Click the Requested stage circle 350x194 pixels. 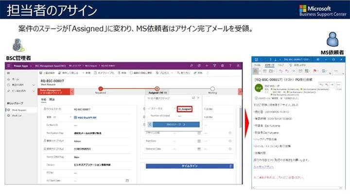(x=101, y=89)
